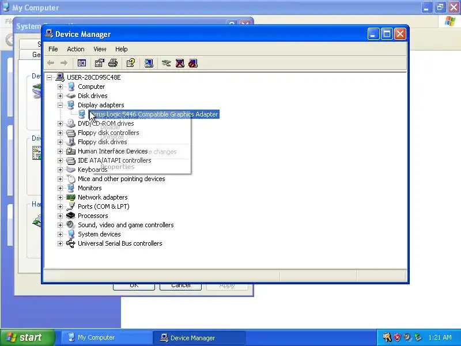
Task: Expand the Mice and other pointing devices node
Action: click(x=61, y=179)
